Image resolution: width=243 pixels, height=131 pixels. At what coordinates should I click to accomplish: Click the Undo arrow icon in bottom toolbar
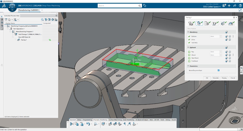point(88,124)
